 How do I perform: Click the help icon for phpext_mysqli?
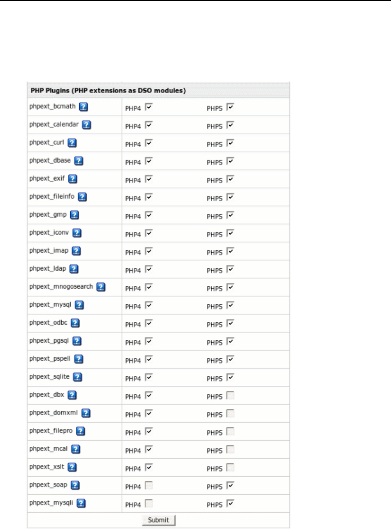coord(80,503)
